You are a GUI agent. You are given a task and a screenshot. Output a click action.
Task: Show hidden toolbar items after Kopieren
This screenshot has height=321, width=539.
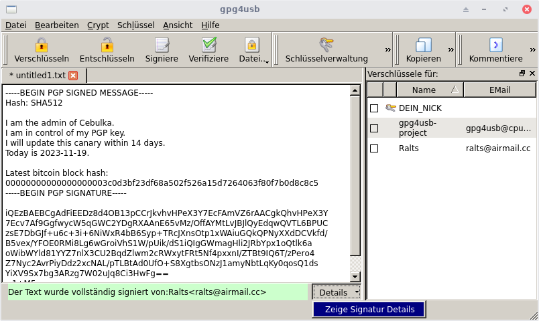(451, 50)
